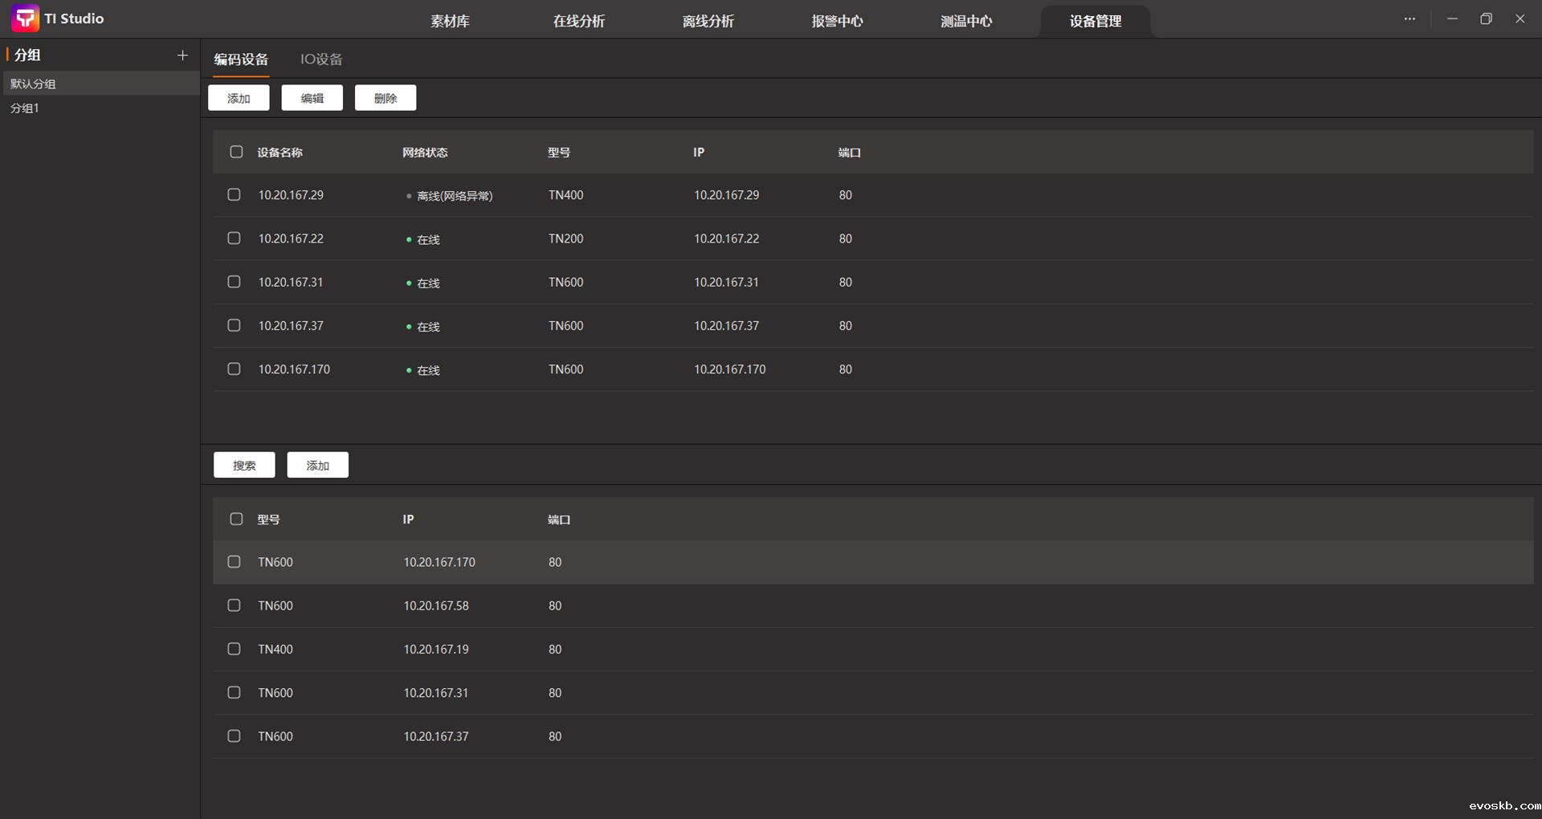Image resolution: width=1542 pixels, height=819 pixels.
Task: Tick the searched device 10.20.167.58 checkbox
Action: coord(234,605)
